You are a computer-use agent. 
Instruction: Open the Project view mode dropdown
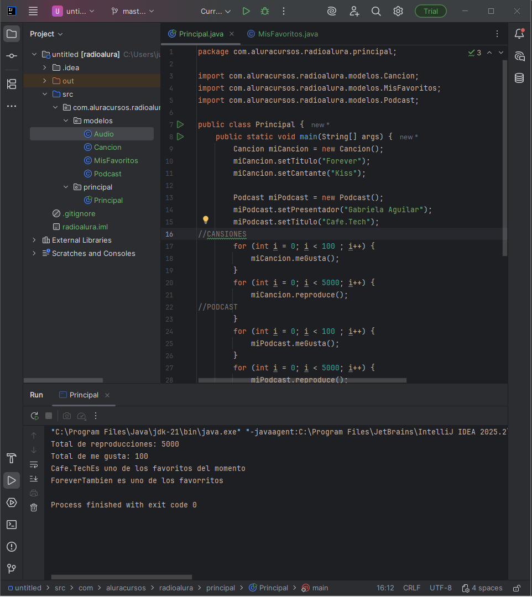point(46,34)
